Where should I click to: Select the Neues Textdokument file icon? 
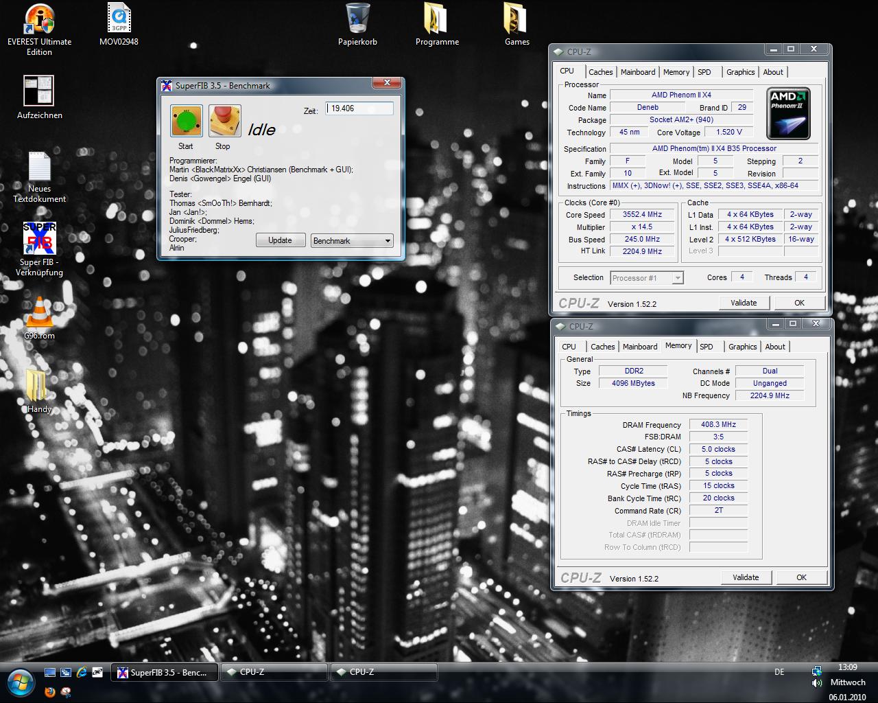pyautogui.click(x=39, y=176)
